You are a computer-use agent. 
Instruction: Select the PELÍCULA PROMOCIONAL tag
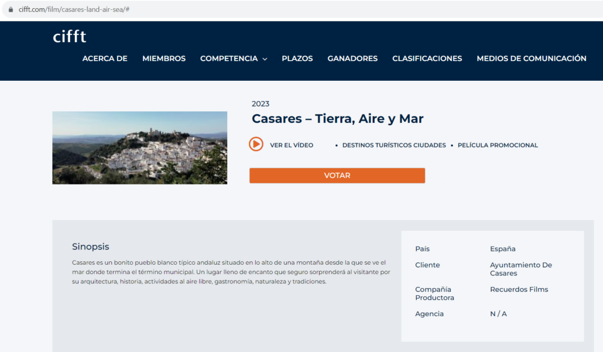pyautogui.click(x=498, y=145)
